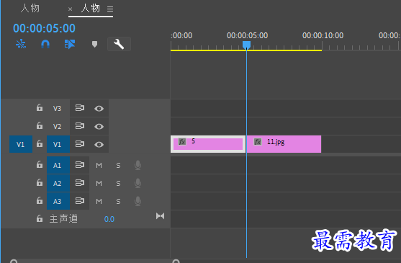The image size is (401, 263).
Task: Click the blue playhead marker on ruler
Action: (246, 45)
